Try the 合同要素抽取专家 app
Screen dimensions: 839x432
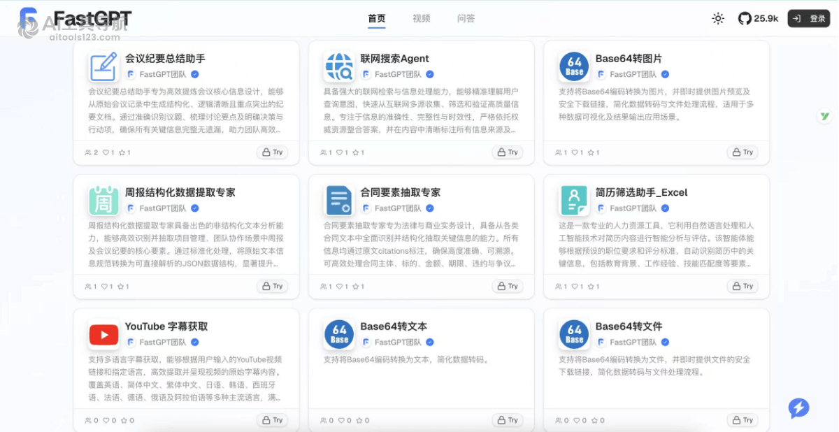[508, 286]
